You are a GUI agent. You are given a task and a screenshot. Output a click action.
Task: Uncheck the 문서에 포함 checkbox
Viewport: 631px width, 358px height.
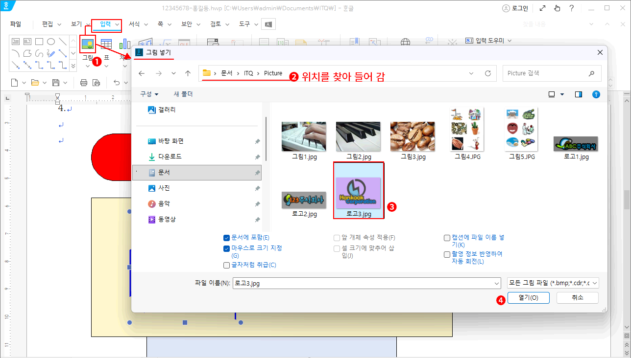coord(226,238)
